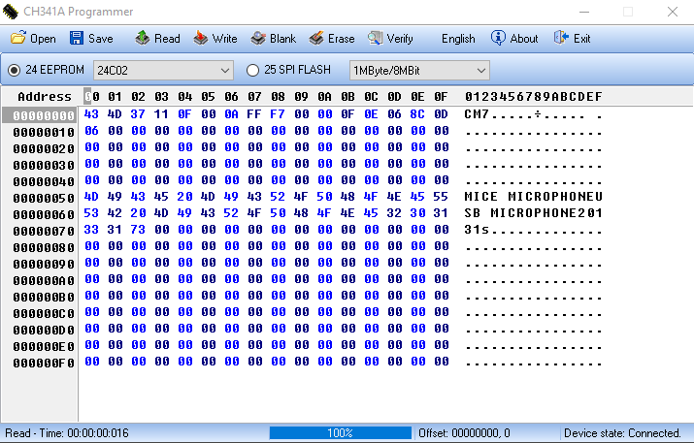
Task: Select the 25 SPI FLASH radio button
Action: click(x=253, y=70)
